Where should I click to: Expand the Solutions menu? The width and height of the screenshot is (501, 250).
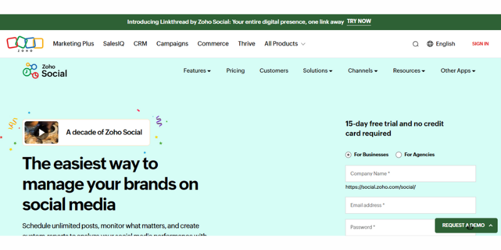tap(318, 71)
